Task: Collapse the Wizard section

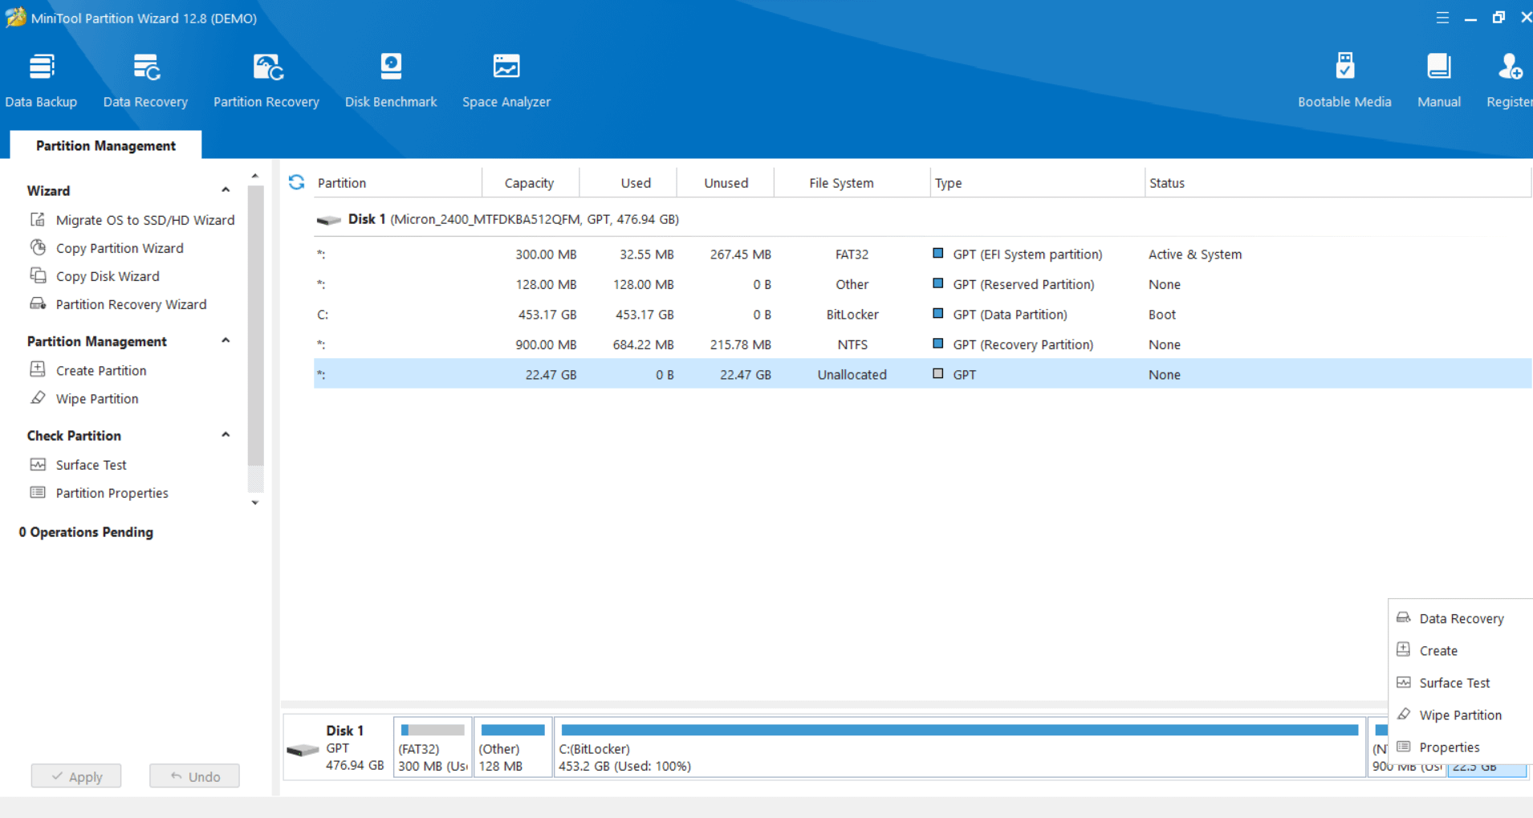Action: [x=226, y=190]
